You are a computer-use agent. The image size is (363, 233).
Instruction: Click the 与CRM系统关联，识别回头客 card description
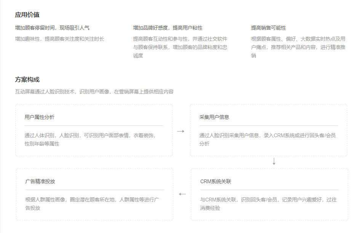(x=268, y=204)
